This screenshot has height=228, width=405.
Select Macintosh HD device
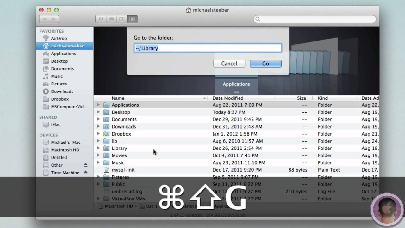point(65,150)
